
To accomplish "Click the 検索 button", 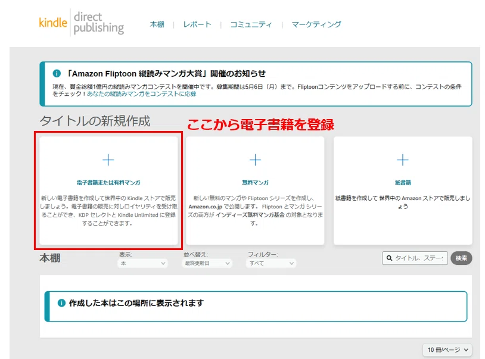I will point(461,258).
